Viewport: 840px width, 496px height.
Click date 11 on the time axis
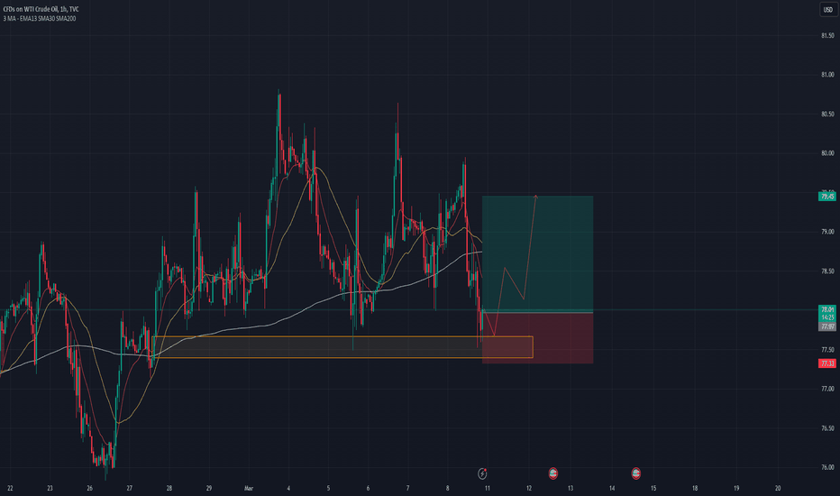487,489
